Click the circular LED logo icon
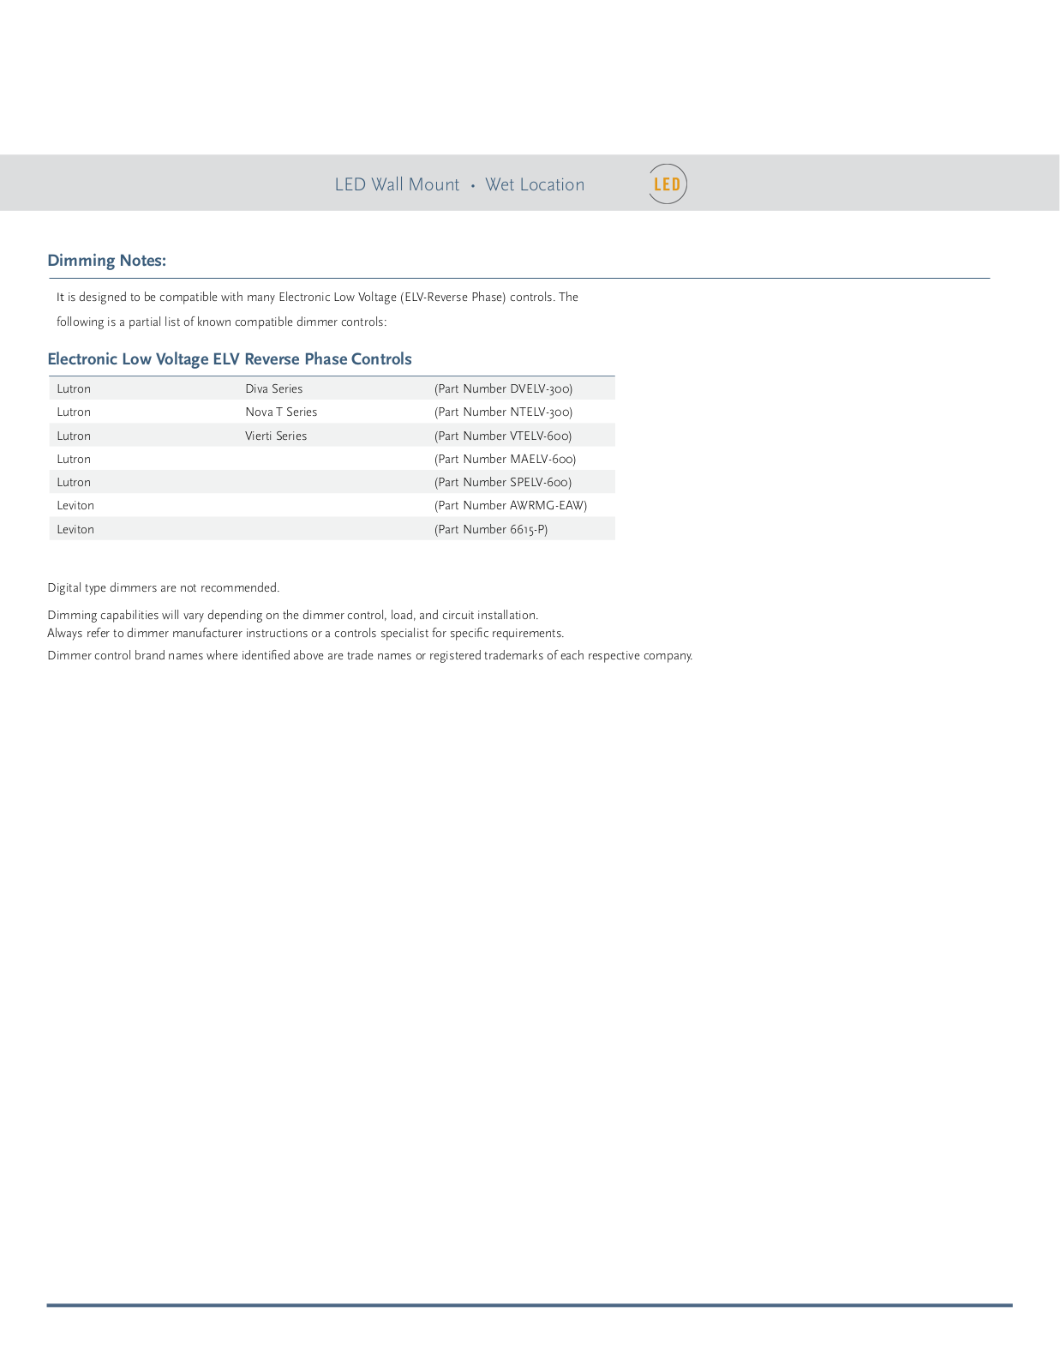 668,184
